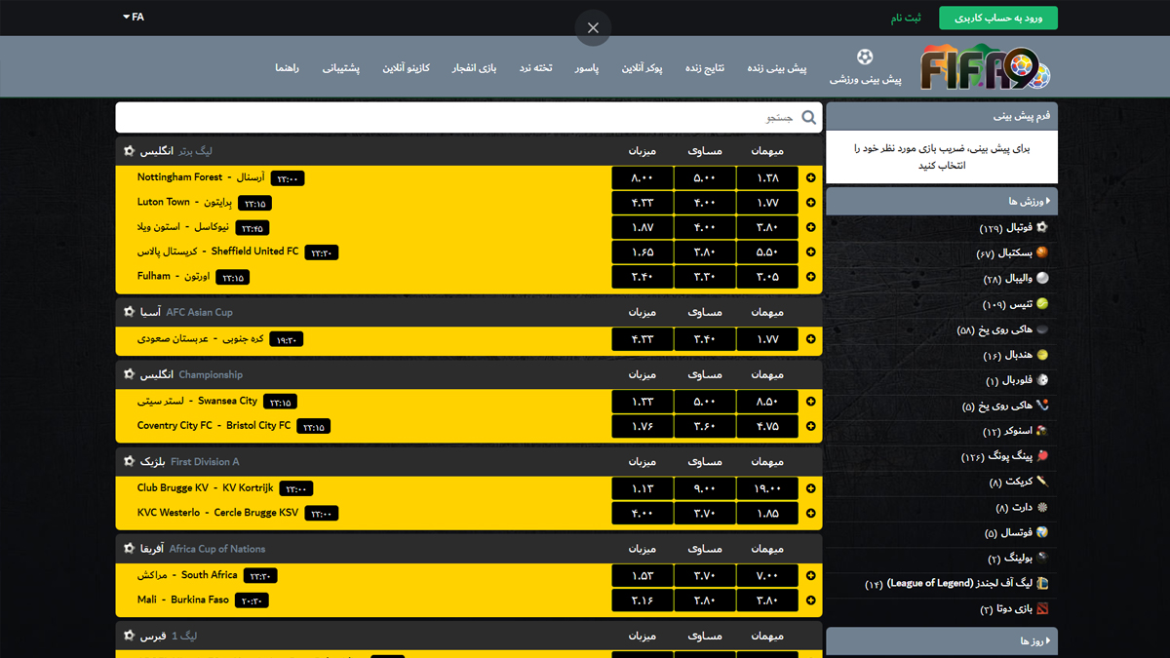The width and height of the screenshot is (1170, 658).
Task: Expand more bets for Club Brugge KV match
Action: [x=811, y=488]
